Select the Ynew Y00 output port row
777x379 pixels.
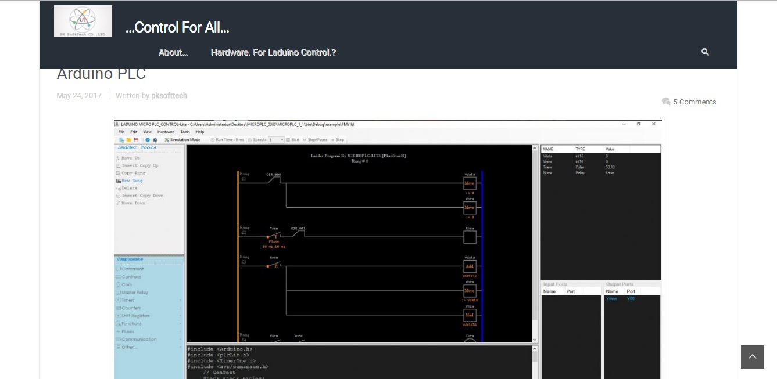coord(632,298)
